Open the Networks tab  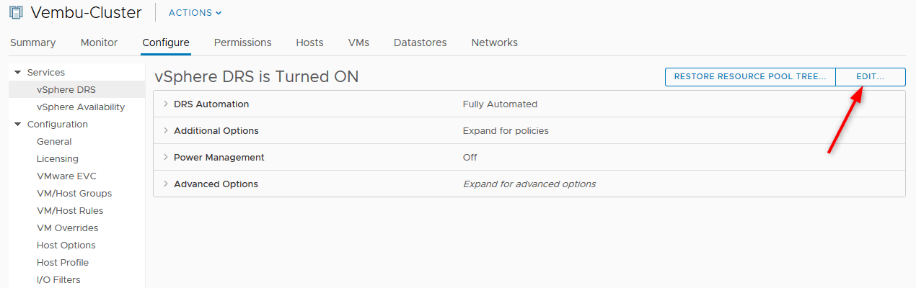(x=494, y=42)
